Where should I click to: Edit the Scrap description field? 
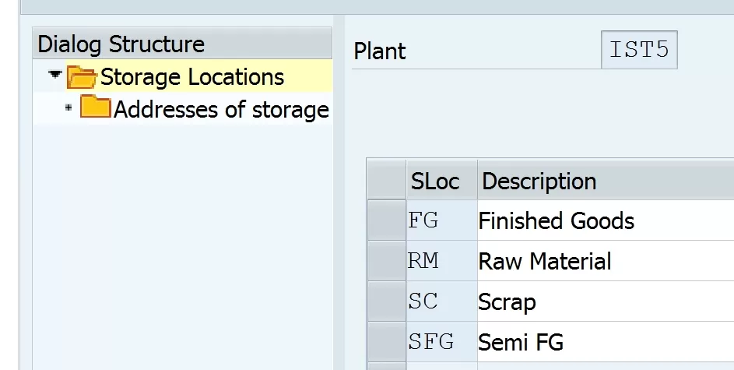click(606, 301)
